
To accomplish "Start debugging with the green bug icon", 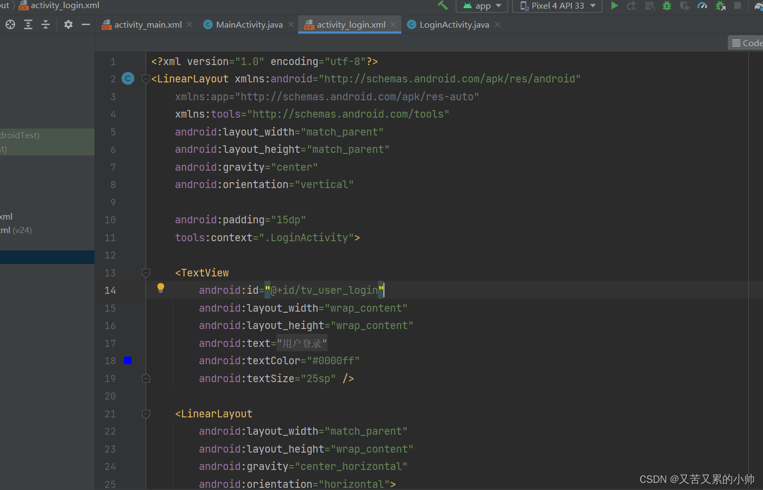I will (x=667, y=6).
